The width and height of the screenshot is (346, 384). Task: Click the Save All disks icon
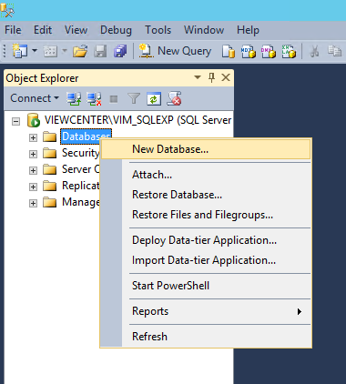120,51
